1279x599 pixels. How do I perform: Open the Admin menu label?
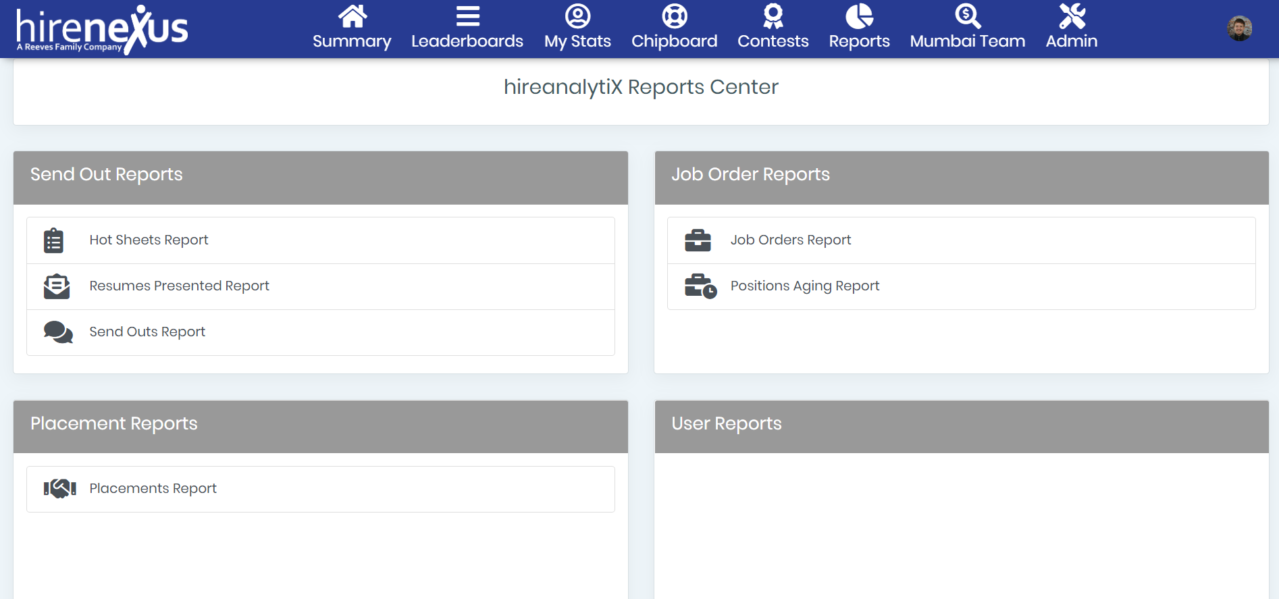(1072, 41)
